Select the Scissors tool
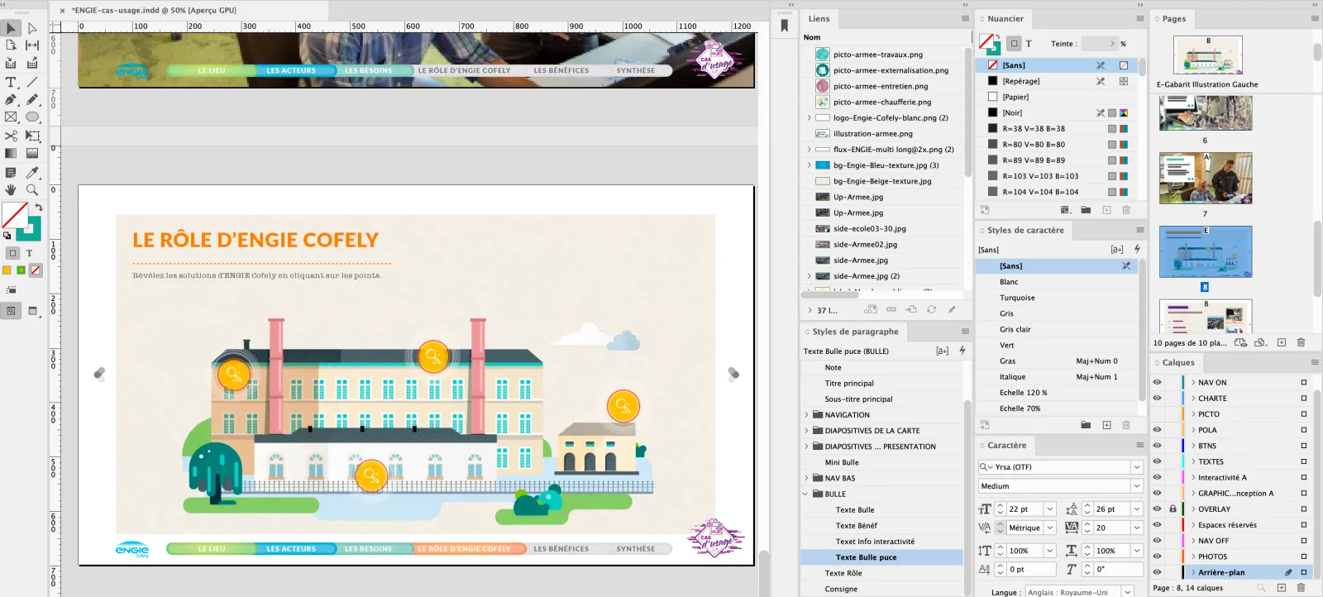This screenshot has width=1323, height=597. [11, 136]
